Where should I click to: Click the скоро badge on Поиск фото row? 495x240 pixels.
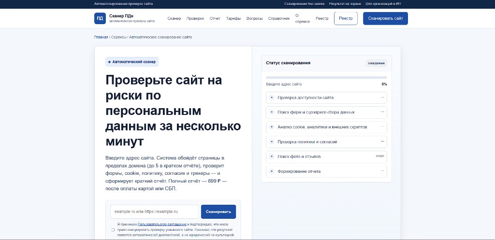pos(380,156)
